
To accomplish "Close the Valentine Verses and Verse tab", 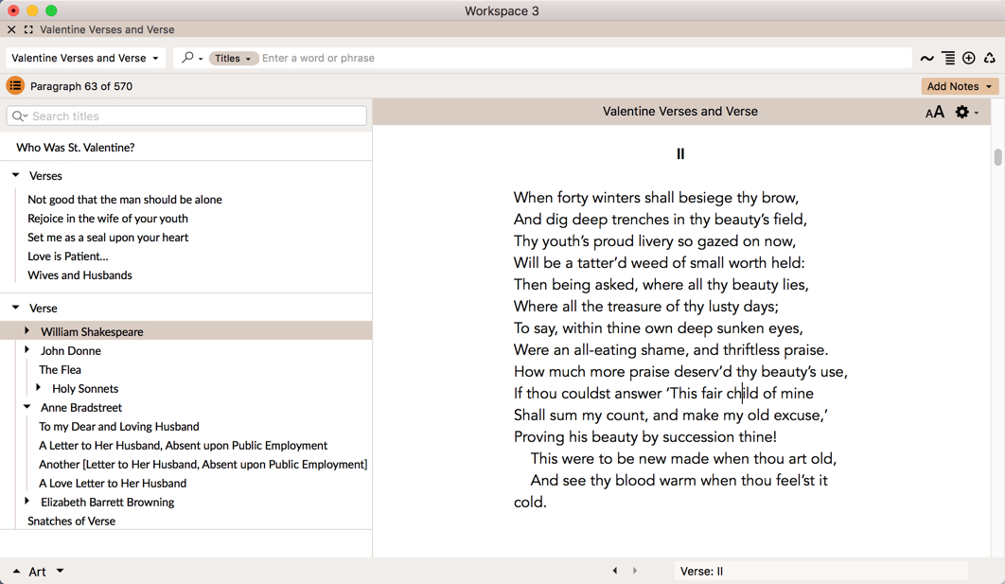I will (11, 29).
